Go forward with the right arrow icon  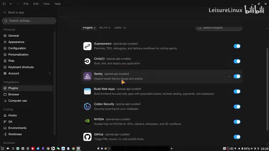click(x=18, y=4)
